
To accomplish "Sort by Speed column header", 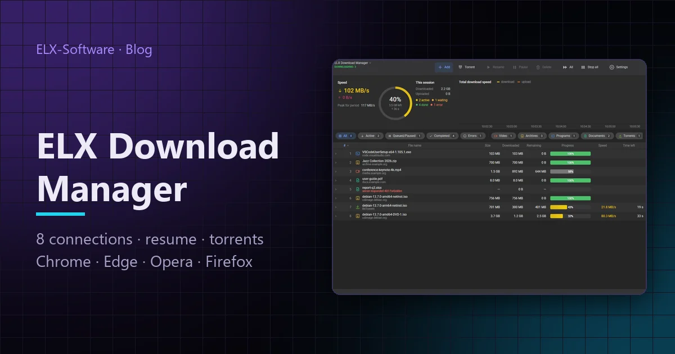I will (602, 146).
